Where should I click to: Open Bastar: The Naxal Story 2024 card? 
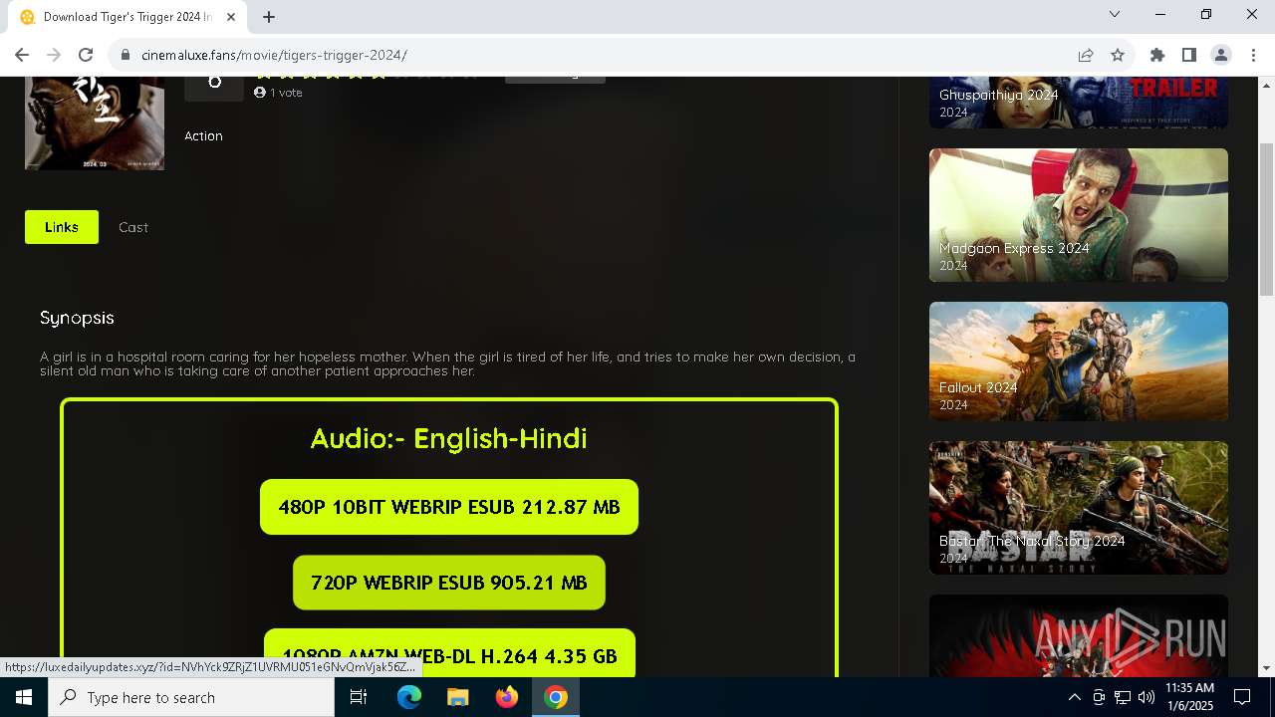(1079, 508)
